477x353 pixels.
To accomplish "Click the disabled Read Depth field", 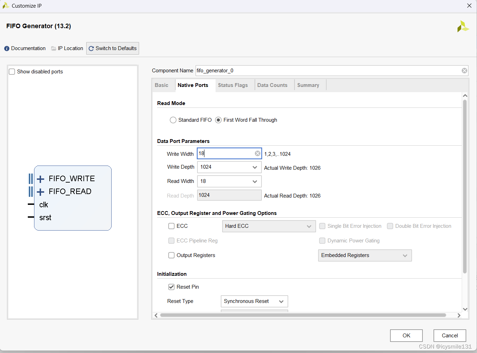I will click(x=229, y=195).
